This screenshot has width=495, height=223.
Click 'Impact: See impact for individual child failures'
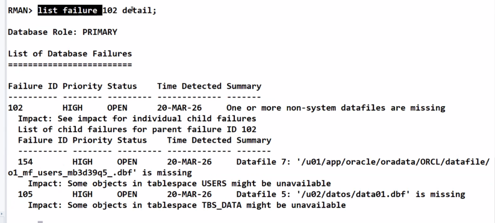point(137,118)
